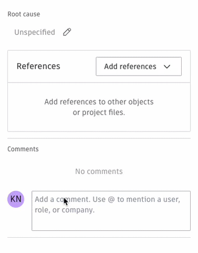
Task: Focus comment box at 'role, or company' text
Action: [65, 210]
